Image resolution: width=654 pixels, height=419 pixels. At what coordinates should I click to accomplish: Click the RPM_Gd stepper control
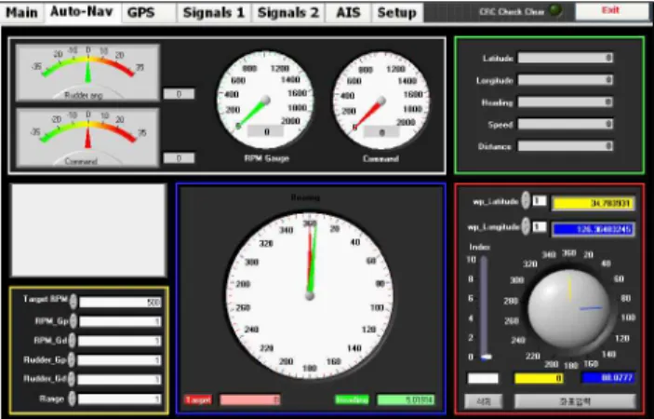(x=73, y=340)
